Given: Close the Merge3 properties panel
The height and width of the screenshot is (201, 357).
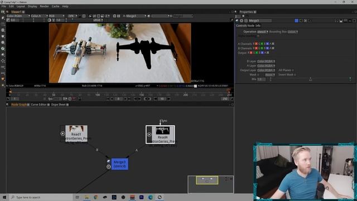Looking at the screenshot, I should coord(354,21).
